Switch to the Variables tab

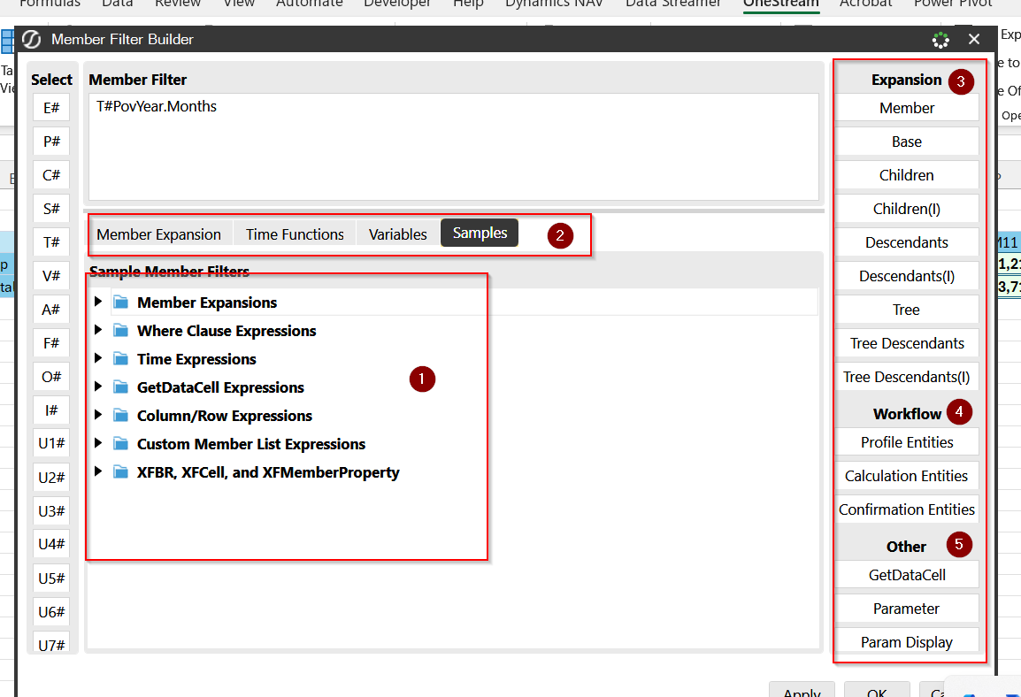tap(397, 234)
